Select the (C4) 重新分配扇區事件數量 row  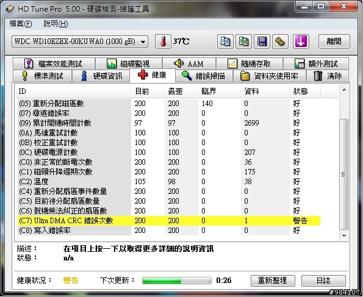coord(169,191)
